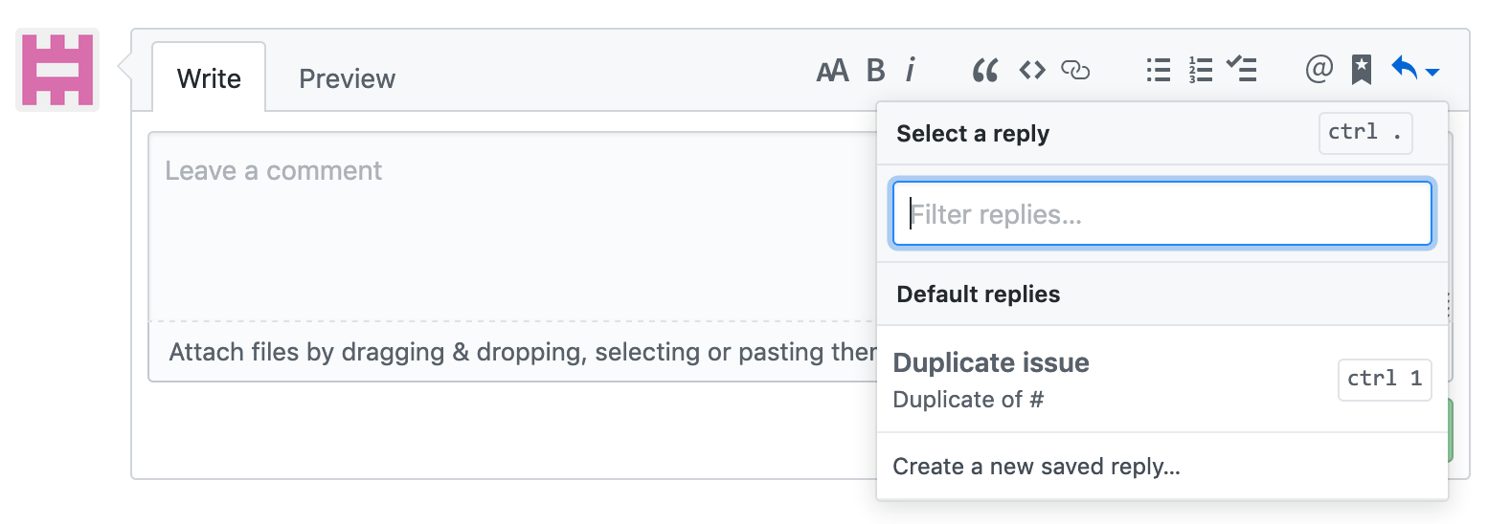This screenshot has width=1488, height=524.
Task: Add a task list
Action: click(1242, 71)
